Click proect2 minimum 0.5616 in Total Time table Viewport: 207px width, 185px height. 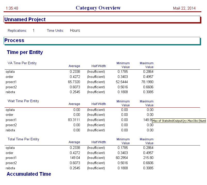[123, 163]
